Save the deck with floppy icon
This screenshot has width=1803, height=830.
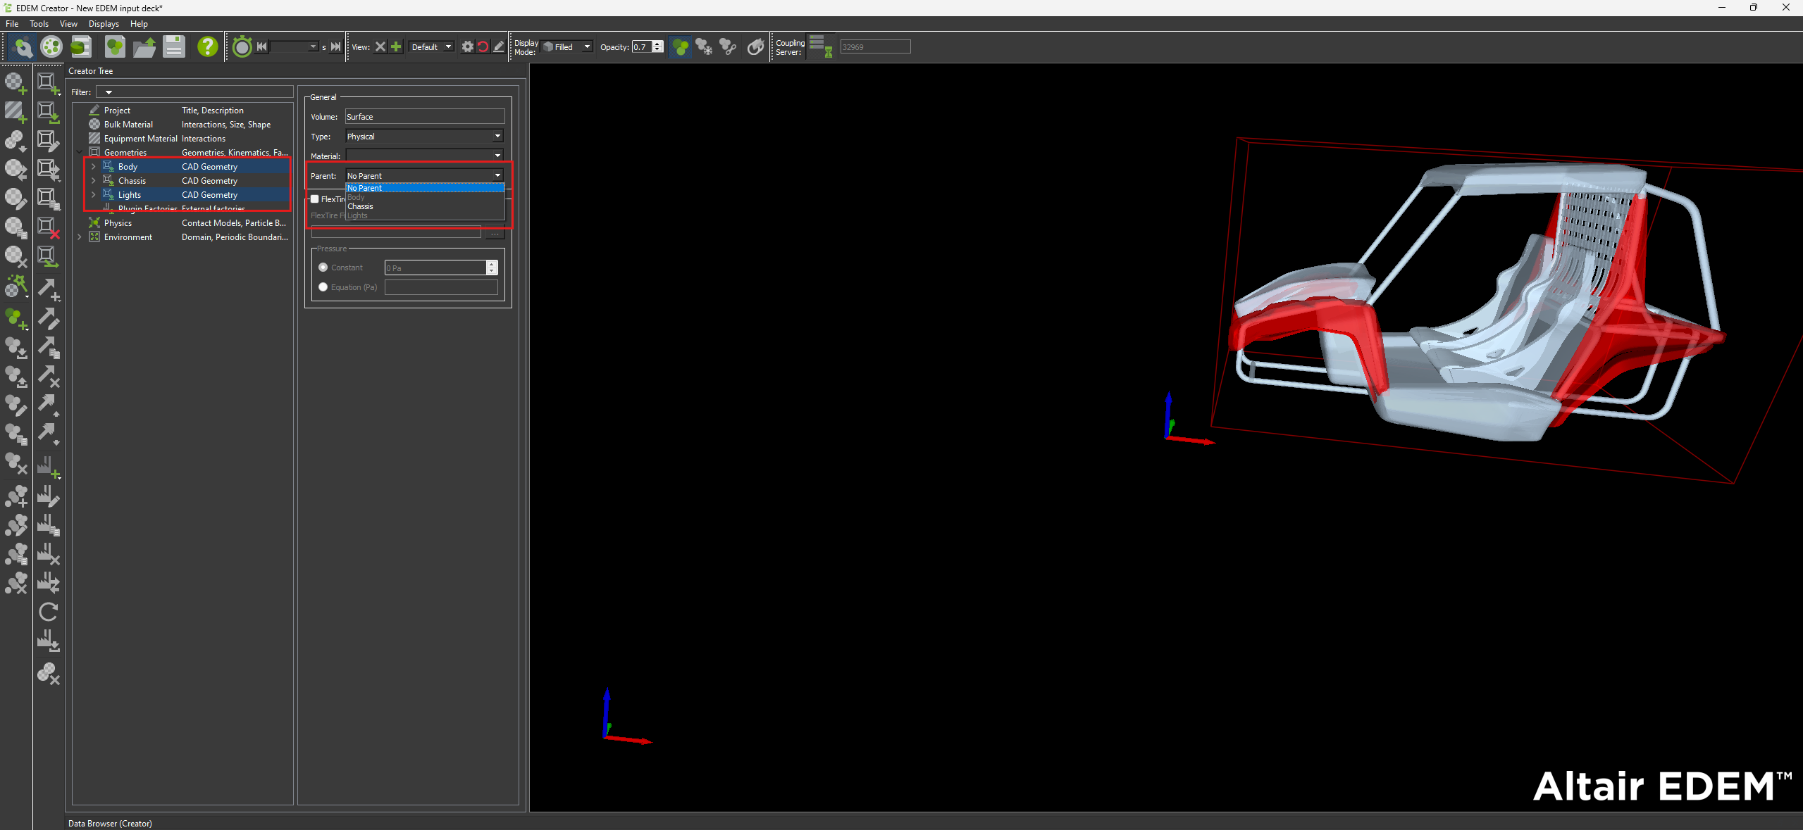pos(174,47)
